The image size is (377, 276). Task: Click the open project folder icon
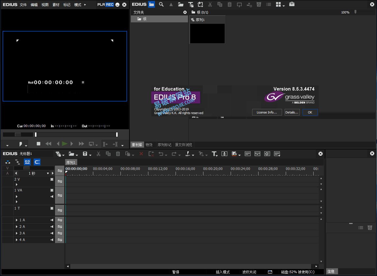(71, 154)
